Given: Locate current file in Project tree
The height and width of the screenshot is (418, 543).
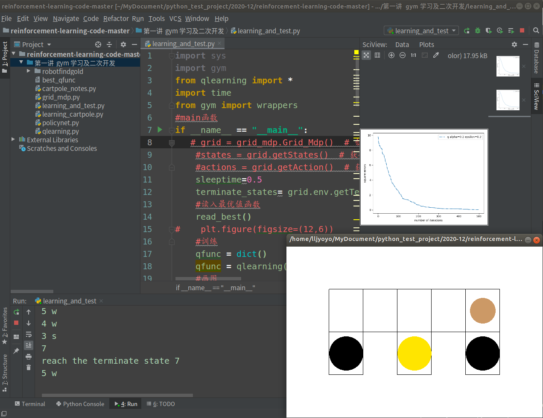Looking at the screenshot, I should [x=98, y=44].
